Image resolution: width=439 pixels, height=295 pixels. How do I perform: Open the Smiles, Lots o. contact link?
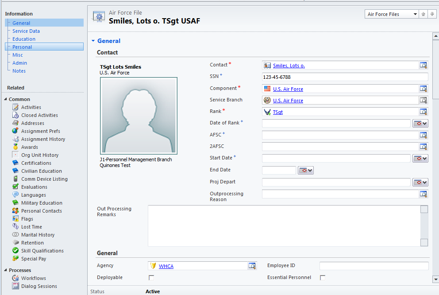(x=289, y=66)
